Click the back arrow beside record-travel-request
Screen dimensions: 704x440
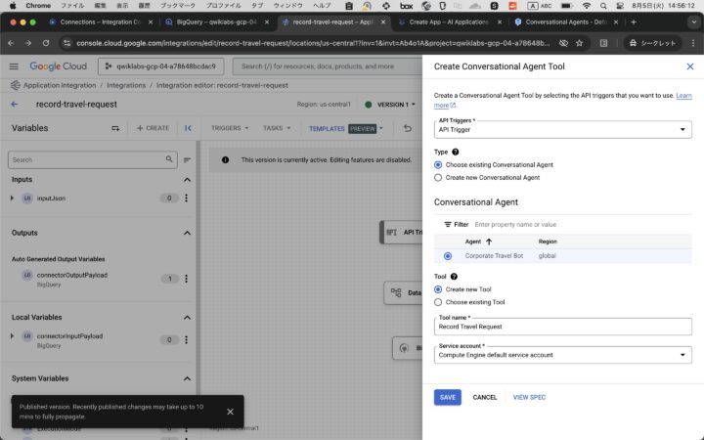[15, 105]
